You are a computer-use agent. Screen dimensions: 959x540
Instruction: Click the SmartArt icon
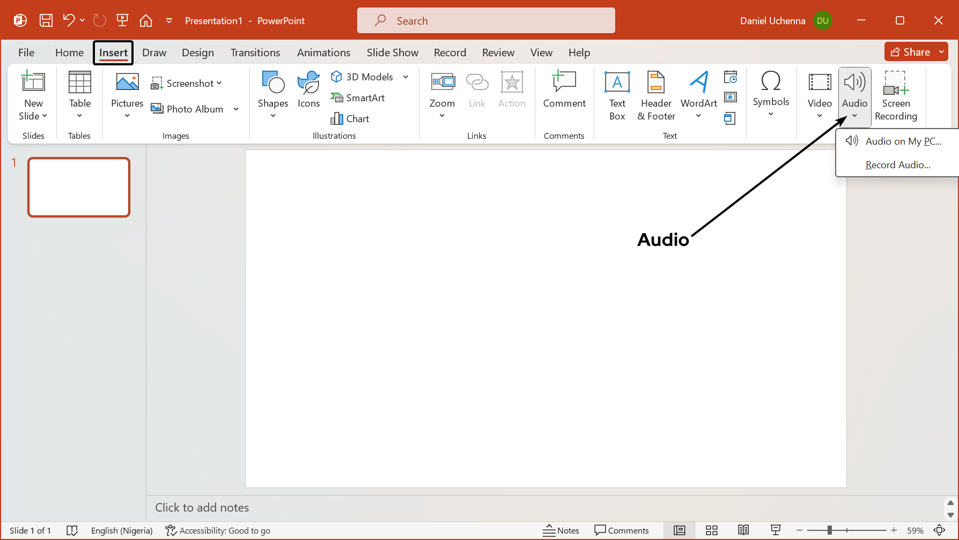(x=337, y=97)
